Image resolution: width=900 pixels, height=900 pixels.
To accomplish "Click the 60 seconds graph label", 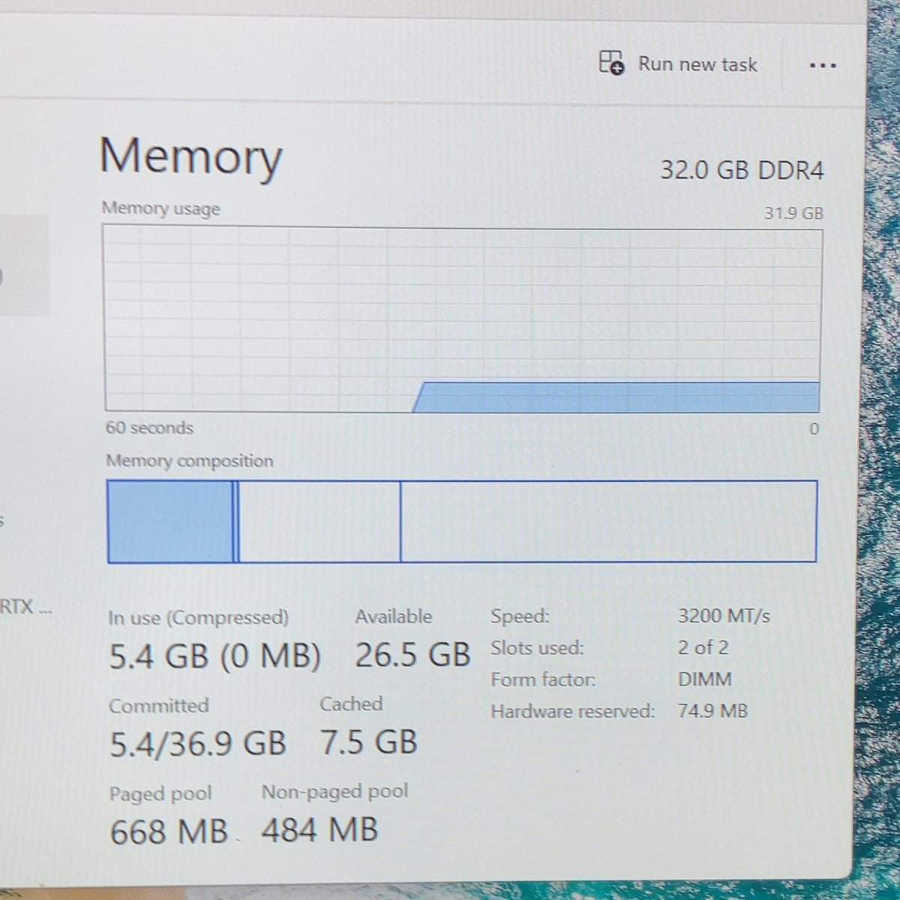I will pos(149,428).
